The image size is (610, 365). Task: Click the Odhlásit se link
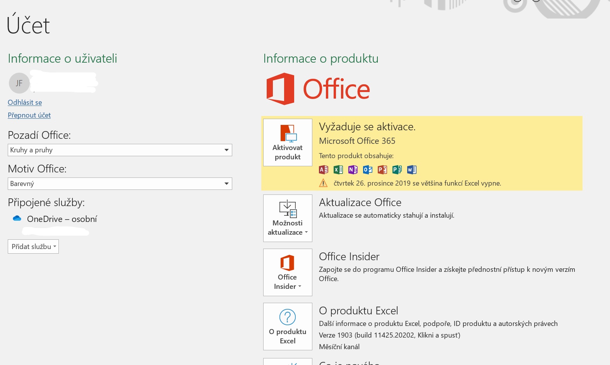tap(25, 102)
